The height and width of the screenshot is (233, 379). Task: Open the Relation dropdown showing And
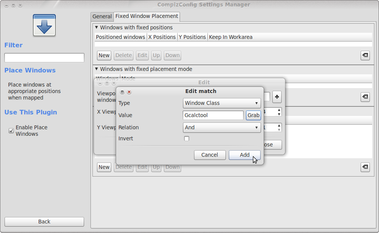click(x=222, y=127)
